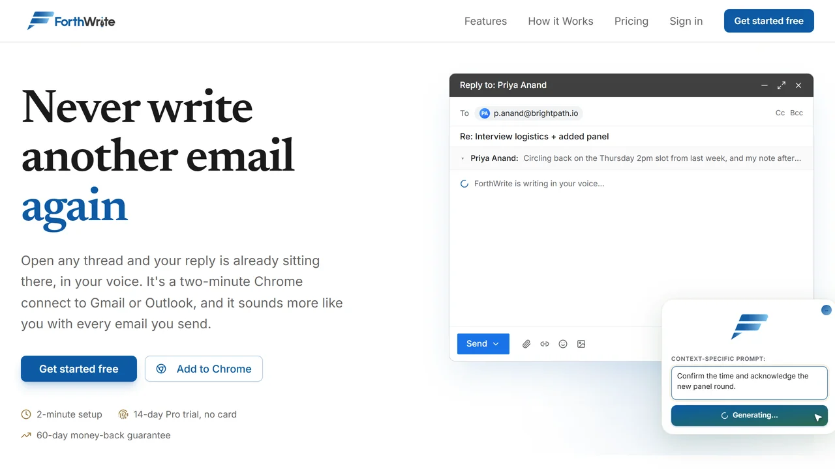Viewport: 835px width, 469px height.
Task: Click fingerprint icon beside 14-day Pro trial
Action: 123,414
